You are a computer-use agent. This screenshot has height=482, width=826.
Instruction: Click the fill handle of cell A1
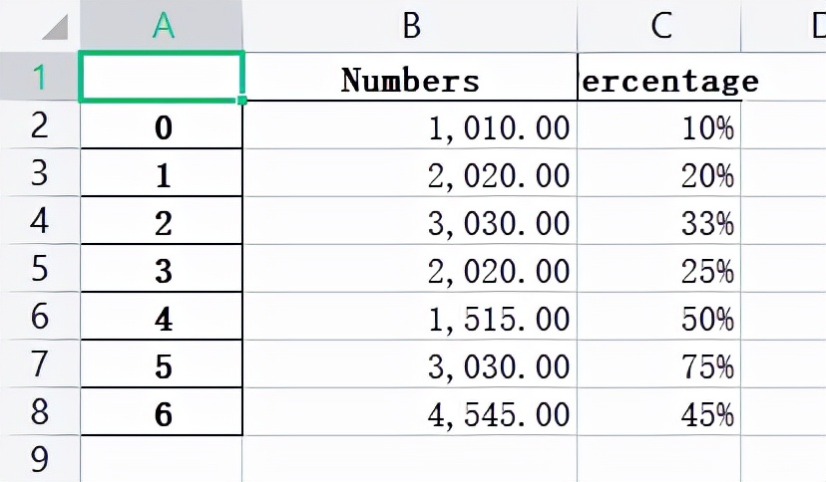241,100
